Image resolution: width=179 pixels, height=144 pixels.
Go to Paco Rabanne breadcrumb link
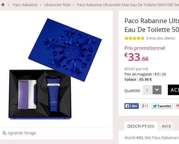coord(25,5)
